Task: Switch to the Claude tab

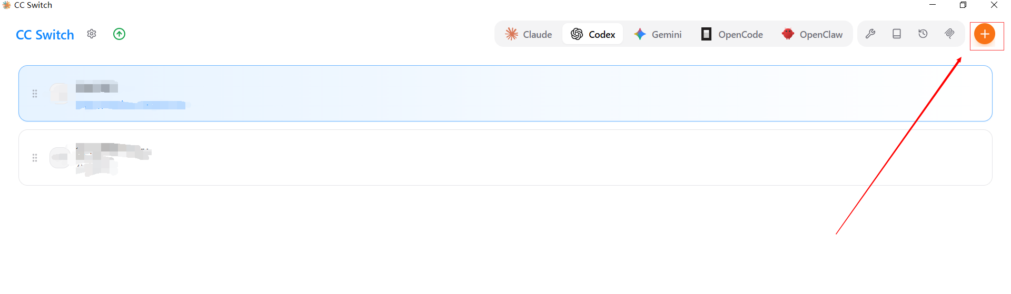Action: [x=529, y=34]
